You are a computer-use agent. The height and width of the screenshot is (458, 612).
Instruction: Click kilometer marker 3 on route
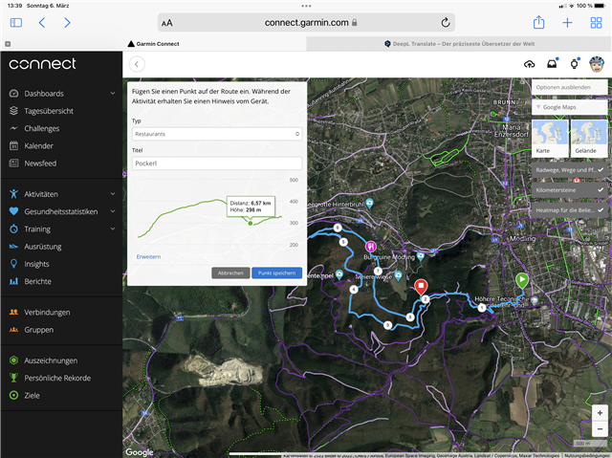point(387,325)
